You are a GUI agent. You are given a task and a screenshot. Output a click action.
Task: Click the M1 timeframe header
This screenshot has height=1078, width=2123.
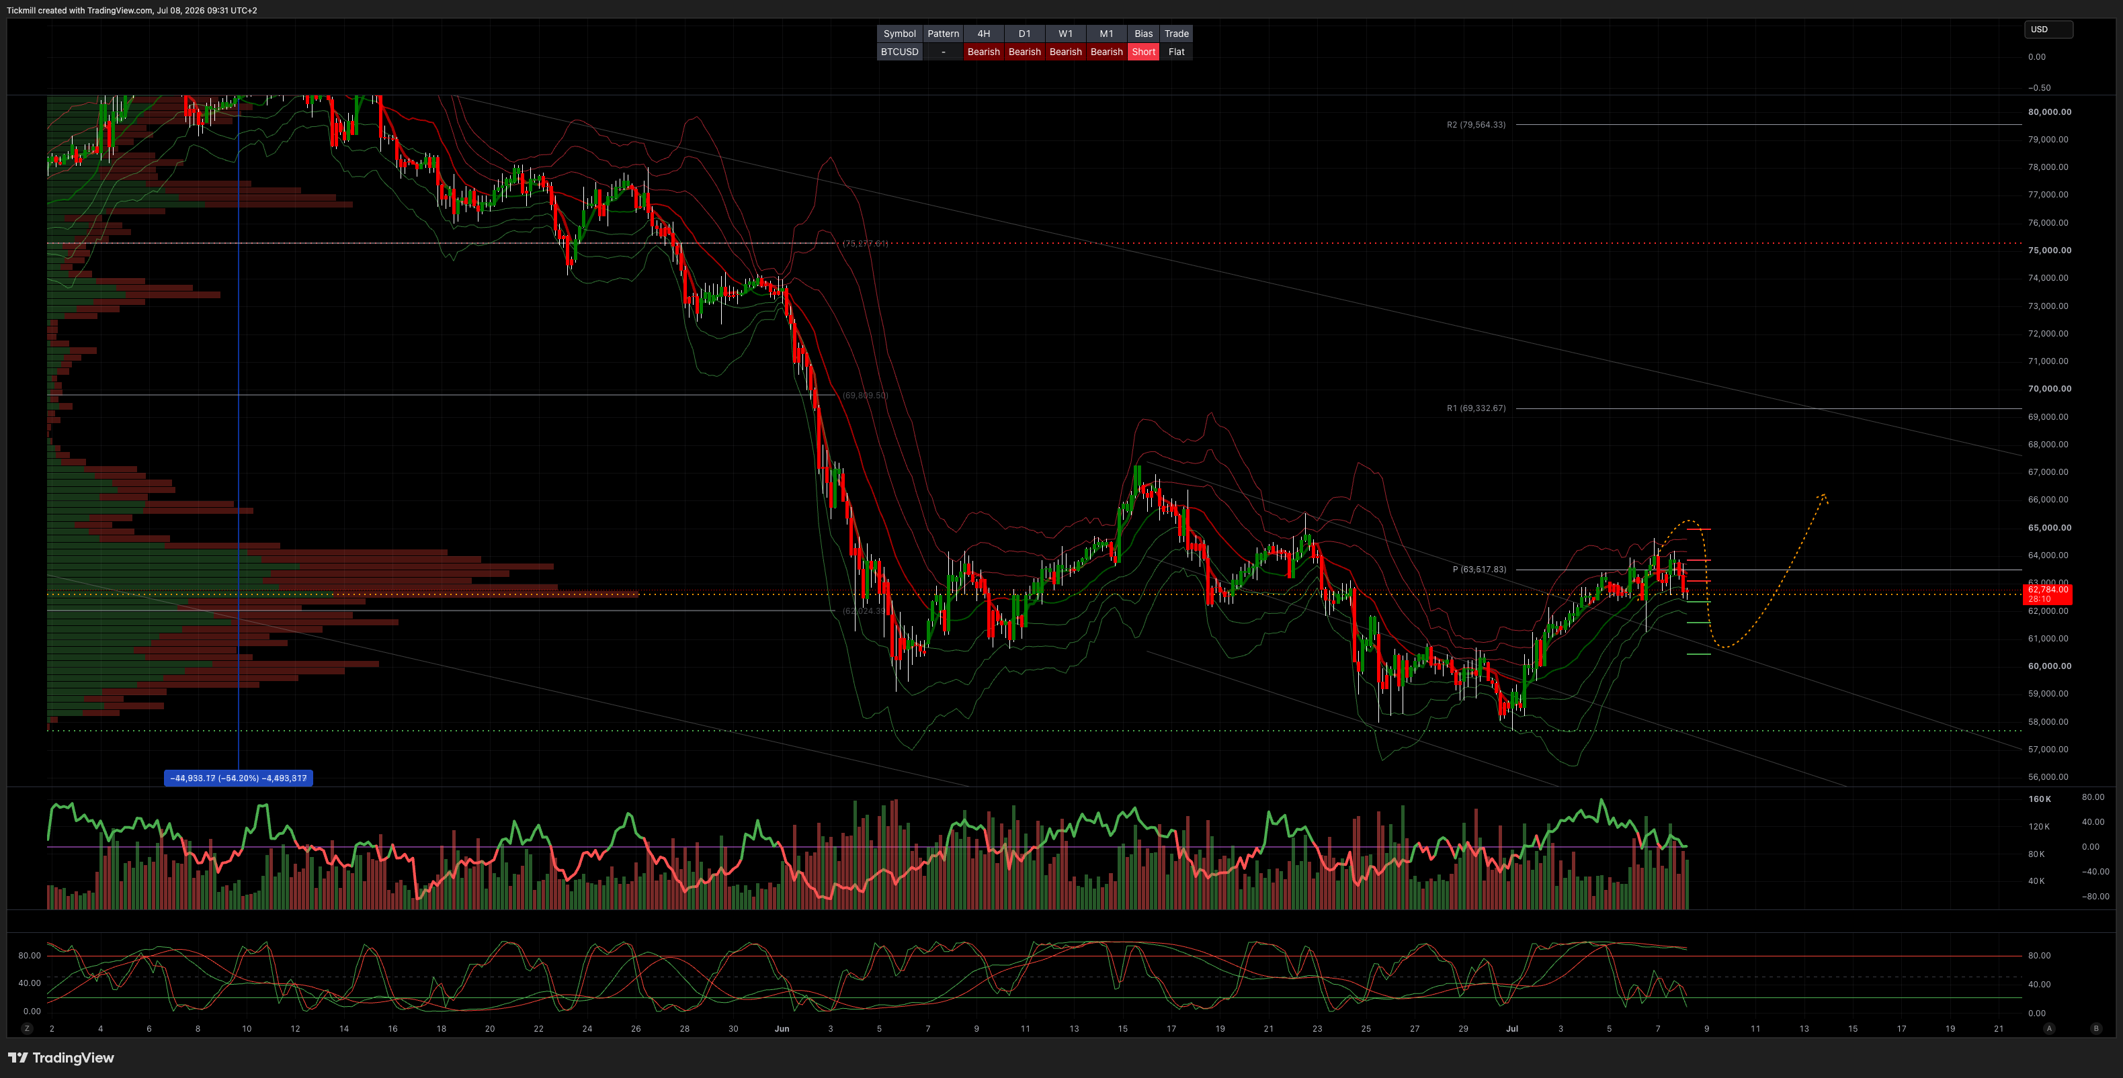point(1106,34)
